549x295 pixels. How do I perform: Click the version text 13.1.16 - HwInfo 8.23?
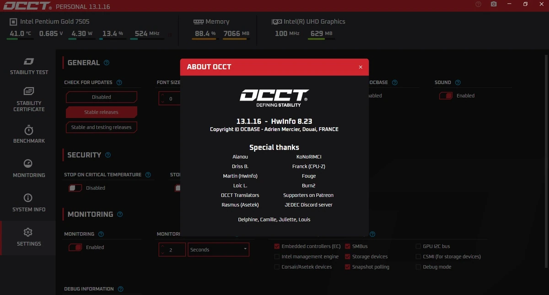pyautogui.click(x=274, y=121)
